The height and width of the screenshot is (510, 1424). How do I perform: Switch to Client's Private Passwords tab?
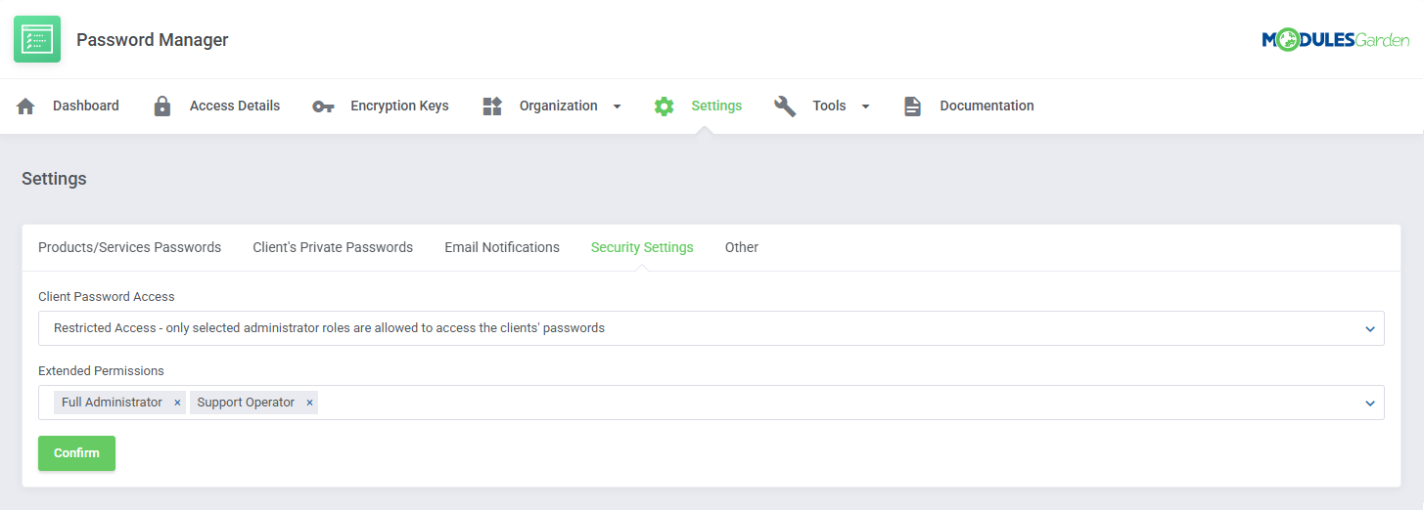click(x=333, y=247)
